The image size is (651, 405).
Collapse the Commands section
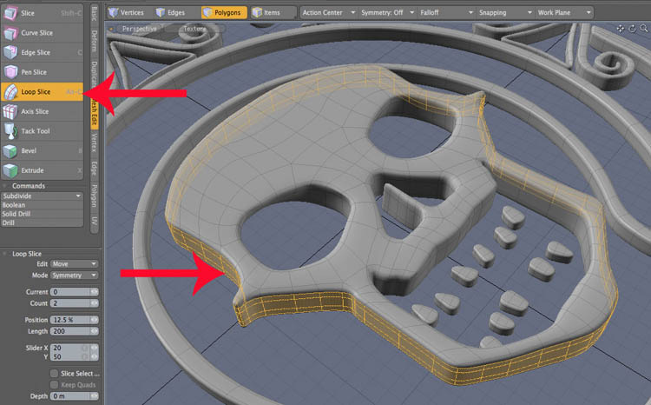coord(5,185)
